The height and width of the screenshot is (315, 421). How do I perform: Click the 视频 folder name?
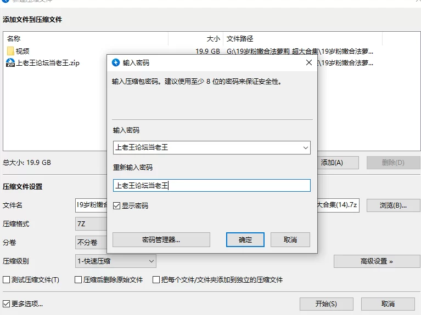pos(23,51)
